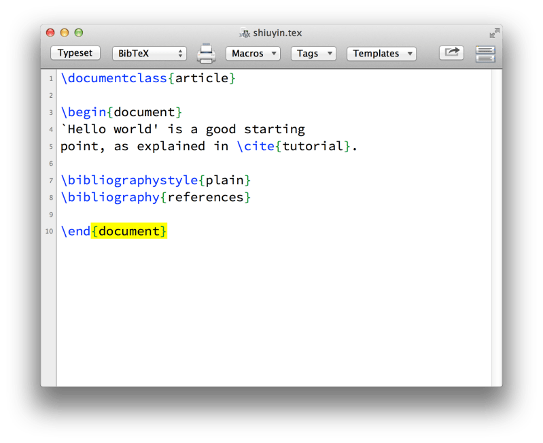Click the word starting on line 4
543x443 pixels.
point(275,129)
